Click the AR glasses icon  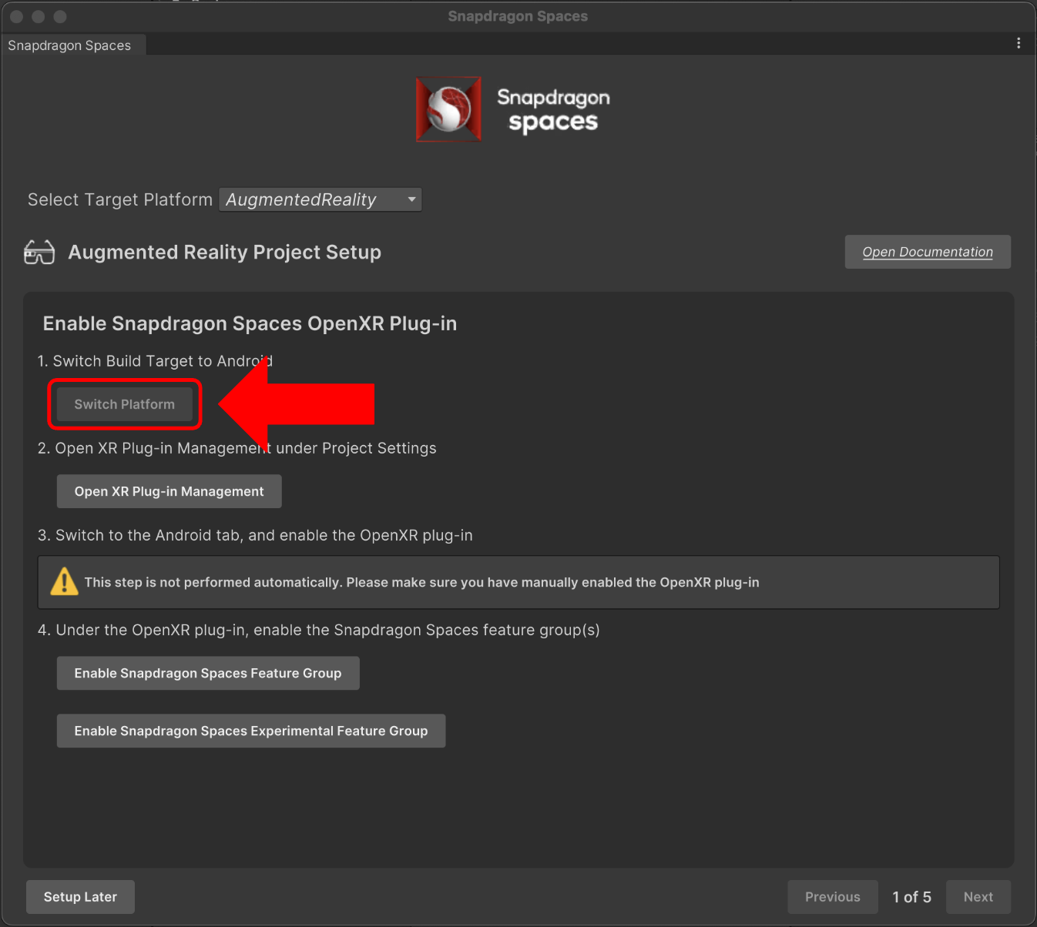click(39, 252)
